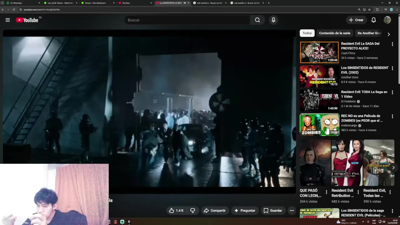Bookmark this page with the star

(x=369, y=10)
